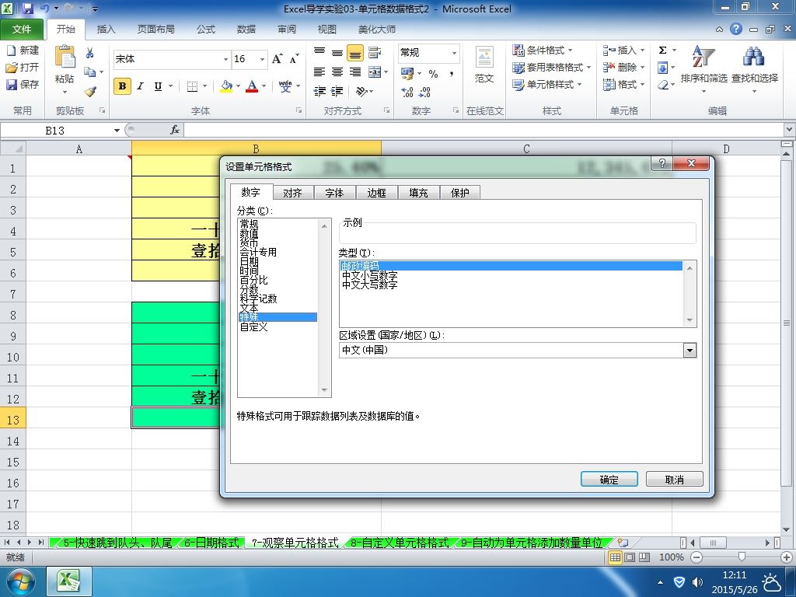The height and width of the screenshot is (597, 796).
Task: Click the 12:11 clock in system tray
Action: tap(735, 574)
